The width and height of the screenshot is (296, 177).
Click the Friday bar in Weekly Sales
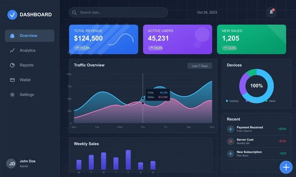tap(128, 160)
